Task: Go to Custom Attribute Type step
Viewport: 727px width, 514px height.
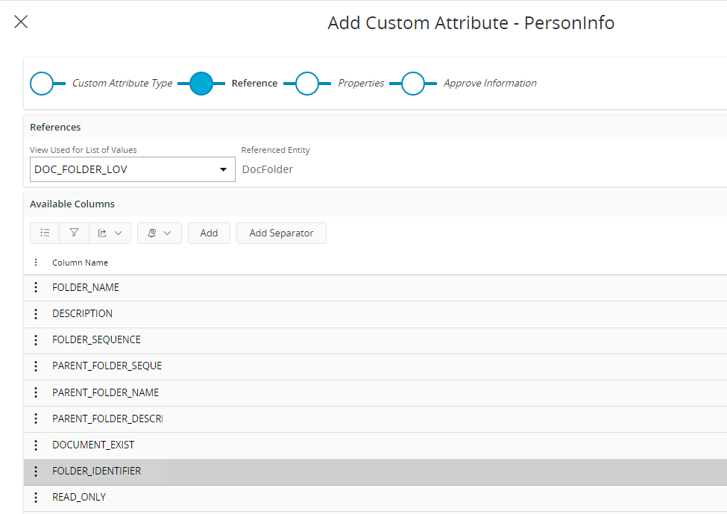Action: pyautogui.click(x=42, y=84)
